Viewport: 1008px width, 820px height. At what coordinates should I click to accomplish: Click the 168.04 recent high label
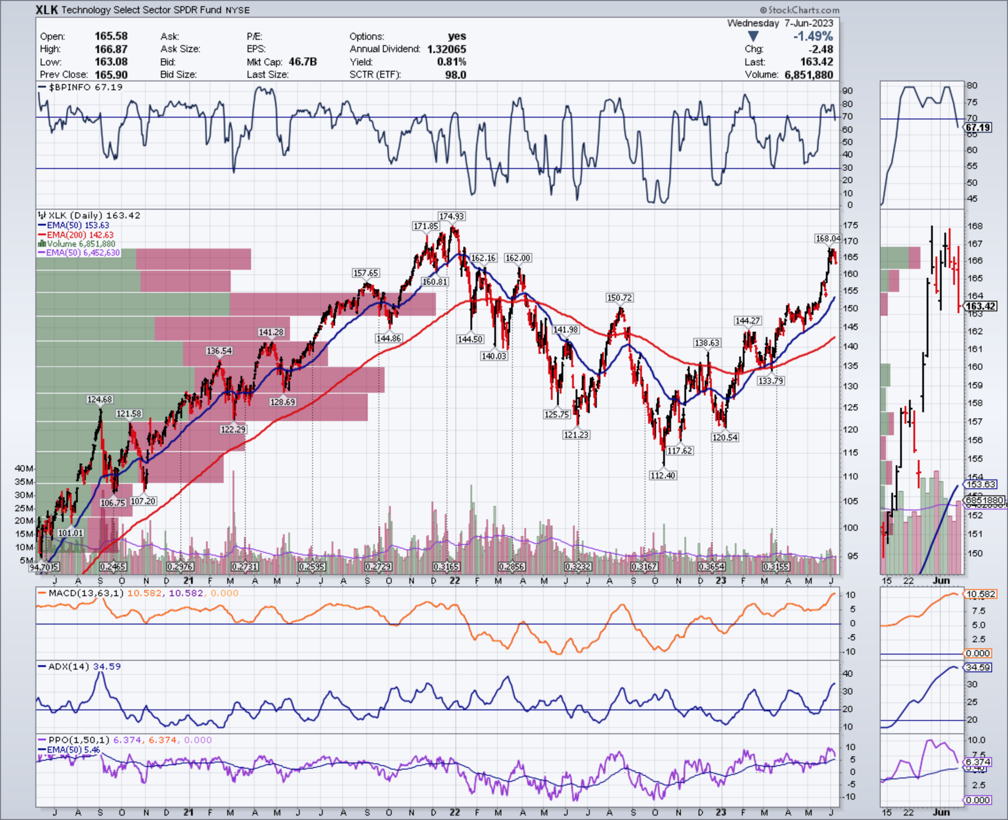point(828,238)
